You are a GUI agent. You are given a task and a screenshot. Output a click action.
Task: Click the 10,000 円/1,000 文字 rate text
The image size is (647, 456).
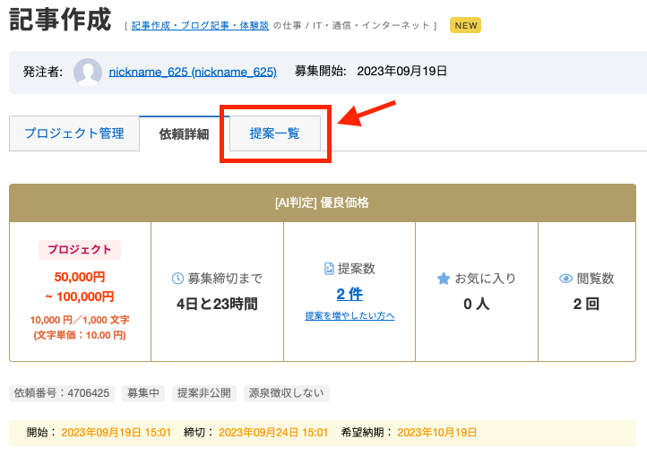80,320
